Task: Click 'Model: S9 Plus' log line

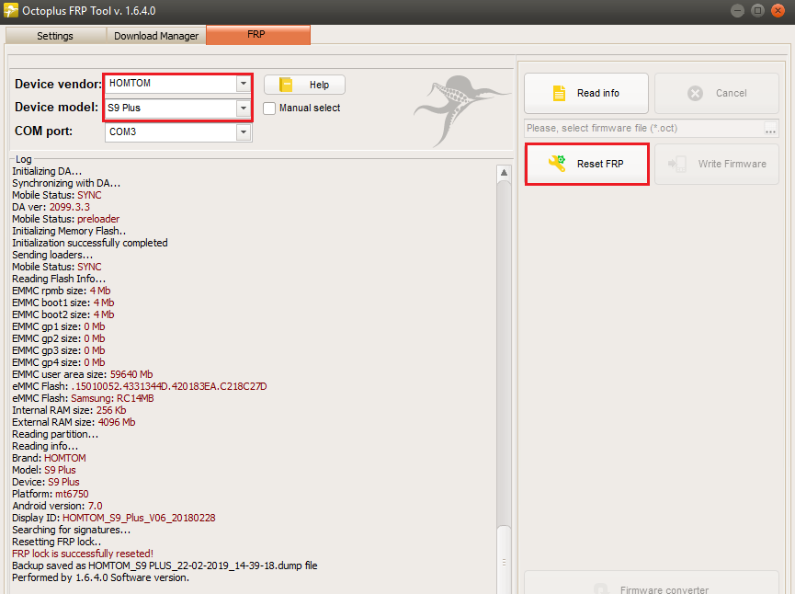Action: point(43,470)
